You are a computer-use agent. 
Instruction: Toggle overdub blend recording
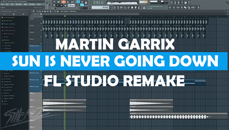point(68,2)
